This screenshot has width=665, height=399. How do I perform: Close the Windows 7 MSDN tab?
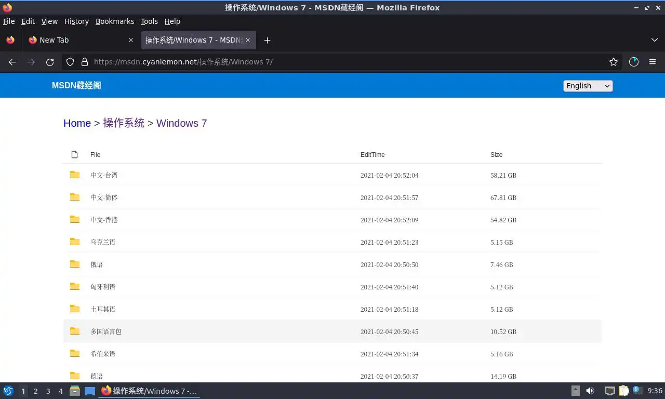click(x=248, y=40)
